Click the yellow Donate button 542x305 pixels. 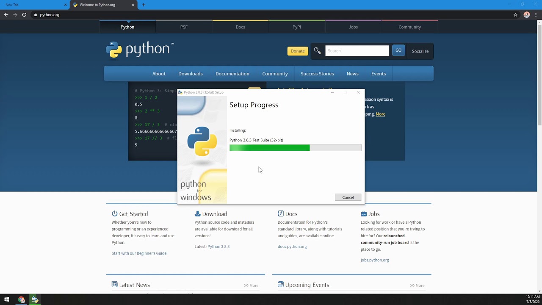[298, 51]
